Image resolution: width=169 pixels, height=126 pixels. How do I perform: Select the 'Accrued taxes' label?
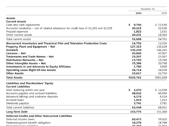click(15, 100)
